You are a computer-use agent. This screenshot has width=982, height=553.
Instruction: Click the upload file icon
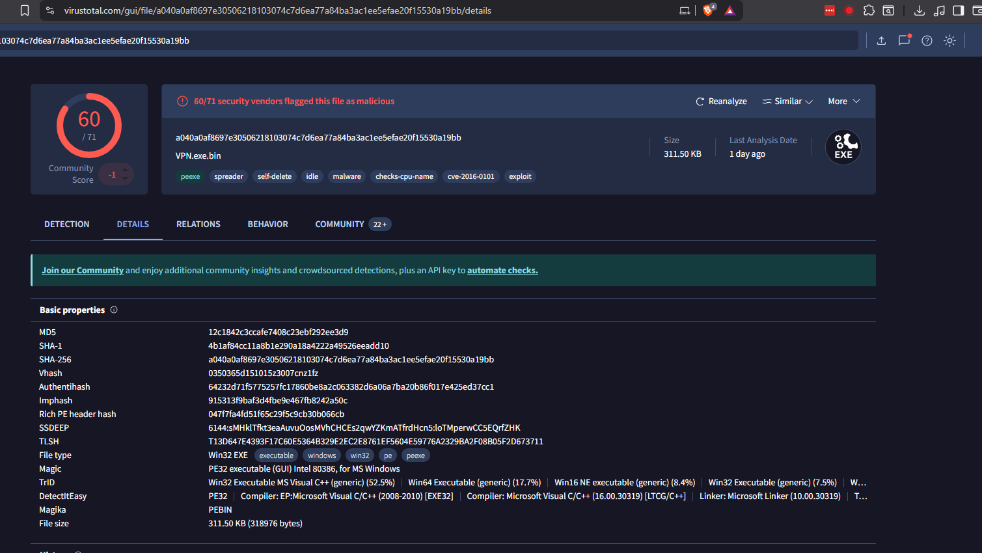click(x=881, y=40)
